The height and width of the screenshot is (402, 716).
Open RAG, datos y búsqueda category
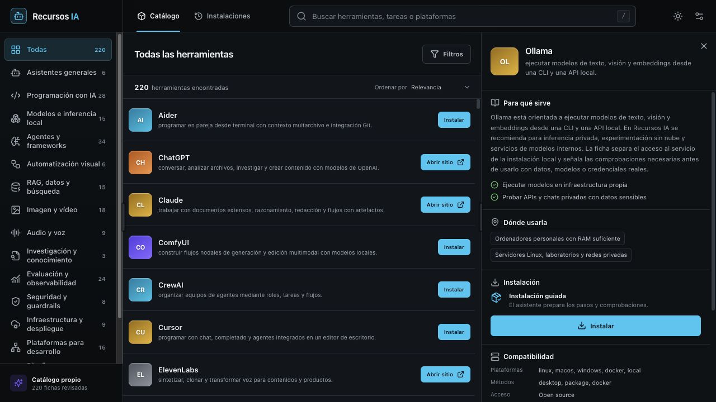pyautogui.click(x=58, y=187)
